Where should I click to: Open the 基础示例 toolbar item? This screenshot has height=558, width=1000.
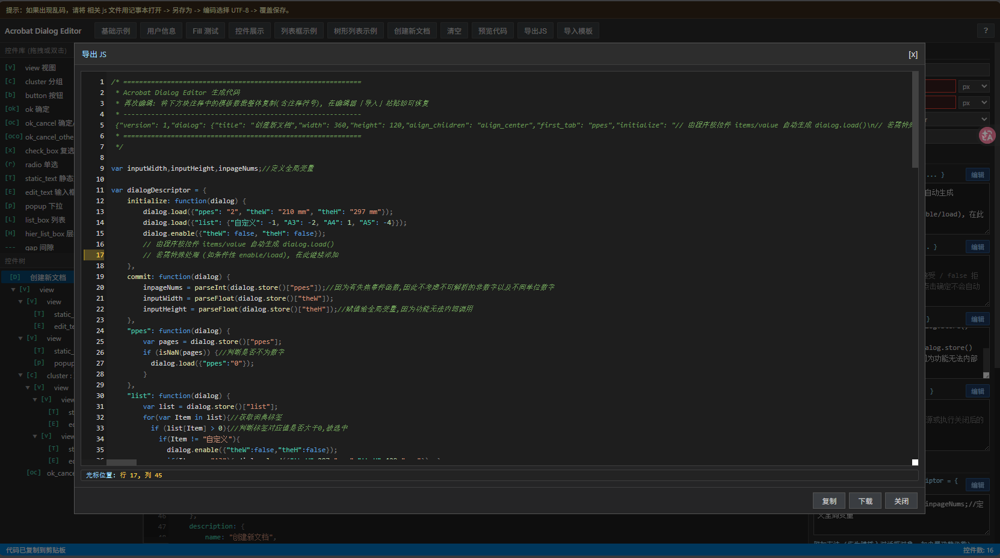[116, 31]
